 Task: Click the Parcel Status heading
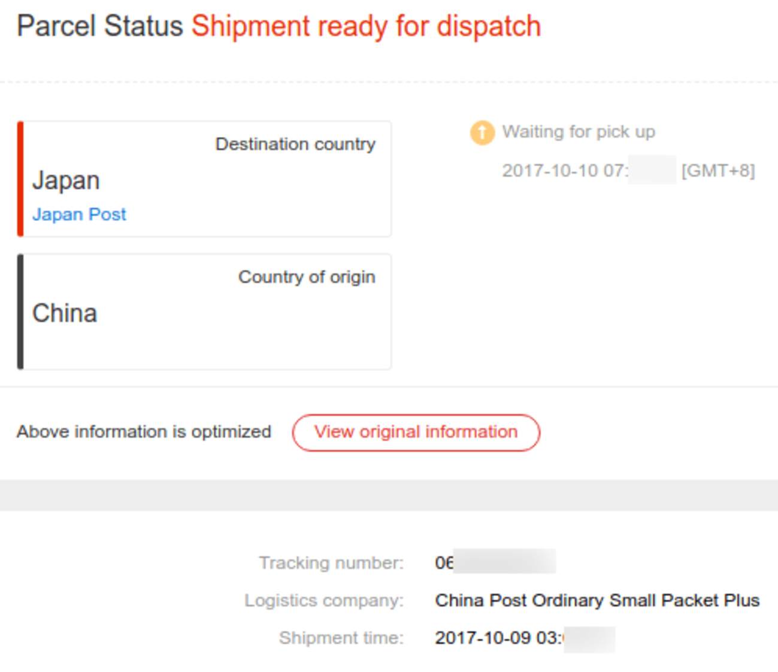99,26
